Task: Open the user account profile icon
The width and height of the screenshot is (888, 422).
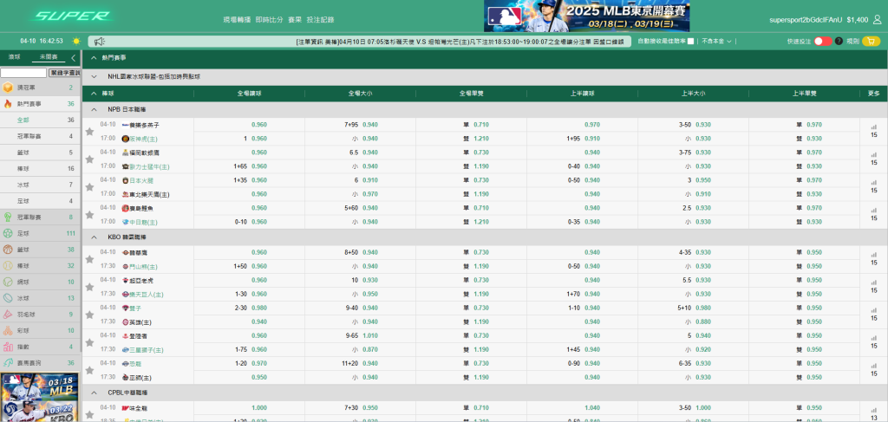Action: point(878,19)
